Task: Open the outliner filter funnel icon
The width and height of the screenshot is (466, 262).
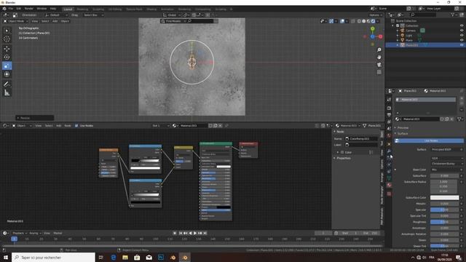Action: (x=453, y=15)
